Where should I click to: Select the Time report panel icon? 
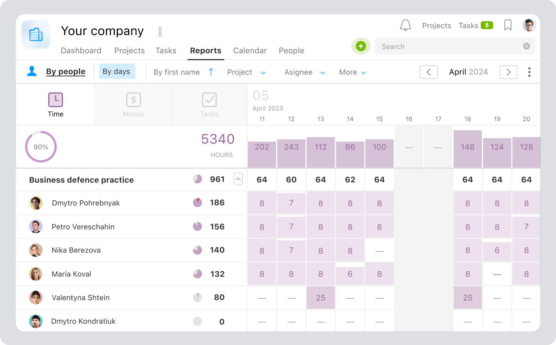(55, 100)
